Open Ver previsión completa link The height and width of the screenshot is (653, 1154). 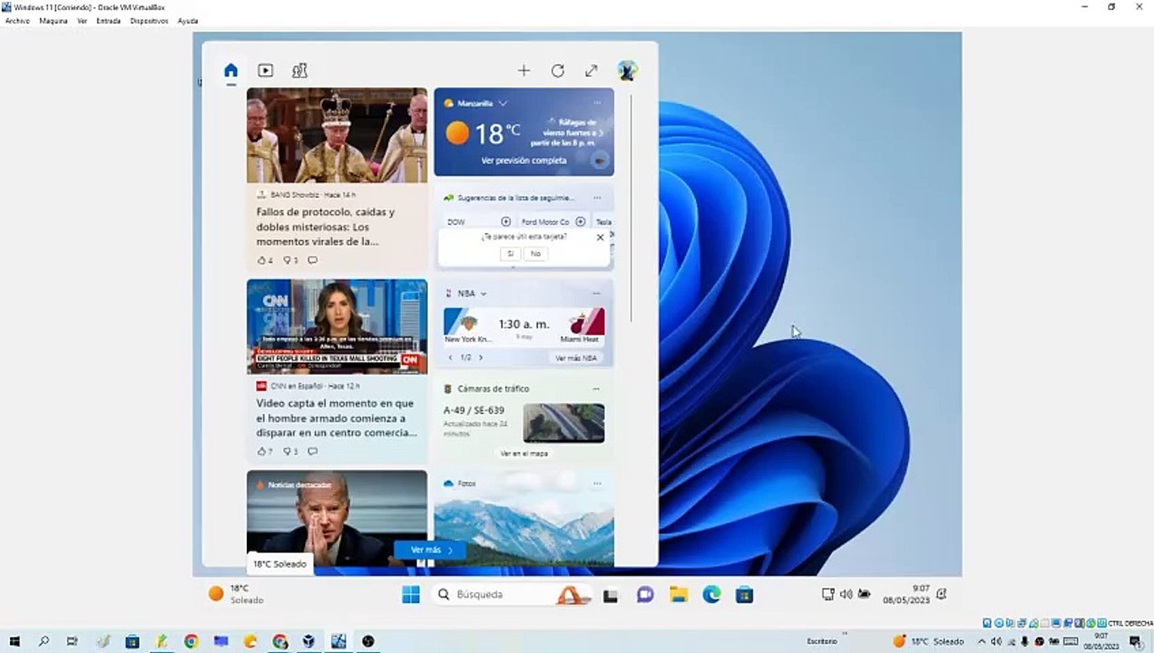pos(523,161)
